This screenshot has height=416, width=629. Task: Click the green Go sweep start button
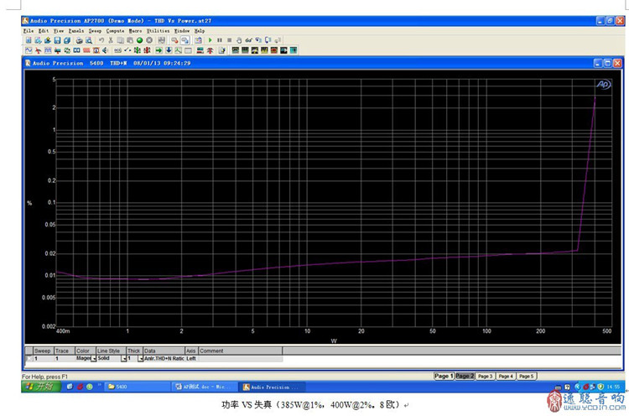click(x=210, y=39)
